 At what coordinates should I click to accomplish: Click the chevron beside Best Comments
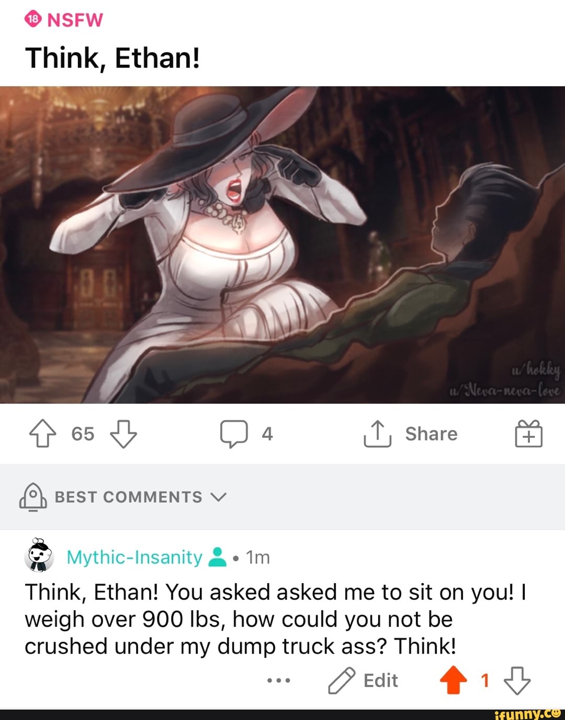pyautogui.click(x=219, y=497)
